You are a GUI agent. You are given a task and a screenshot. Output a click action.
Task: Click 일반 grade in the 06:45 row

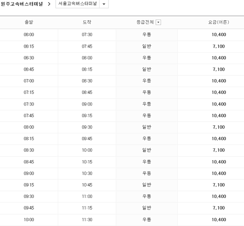(x=146, y=69)
